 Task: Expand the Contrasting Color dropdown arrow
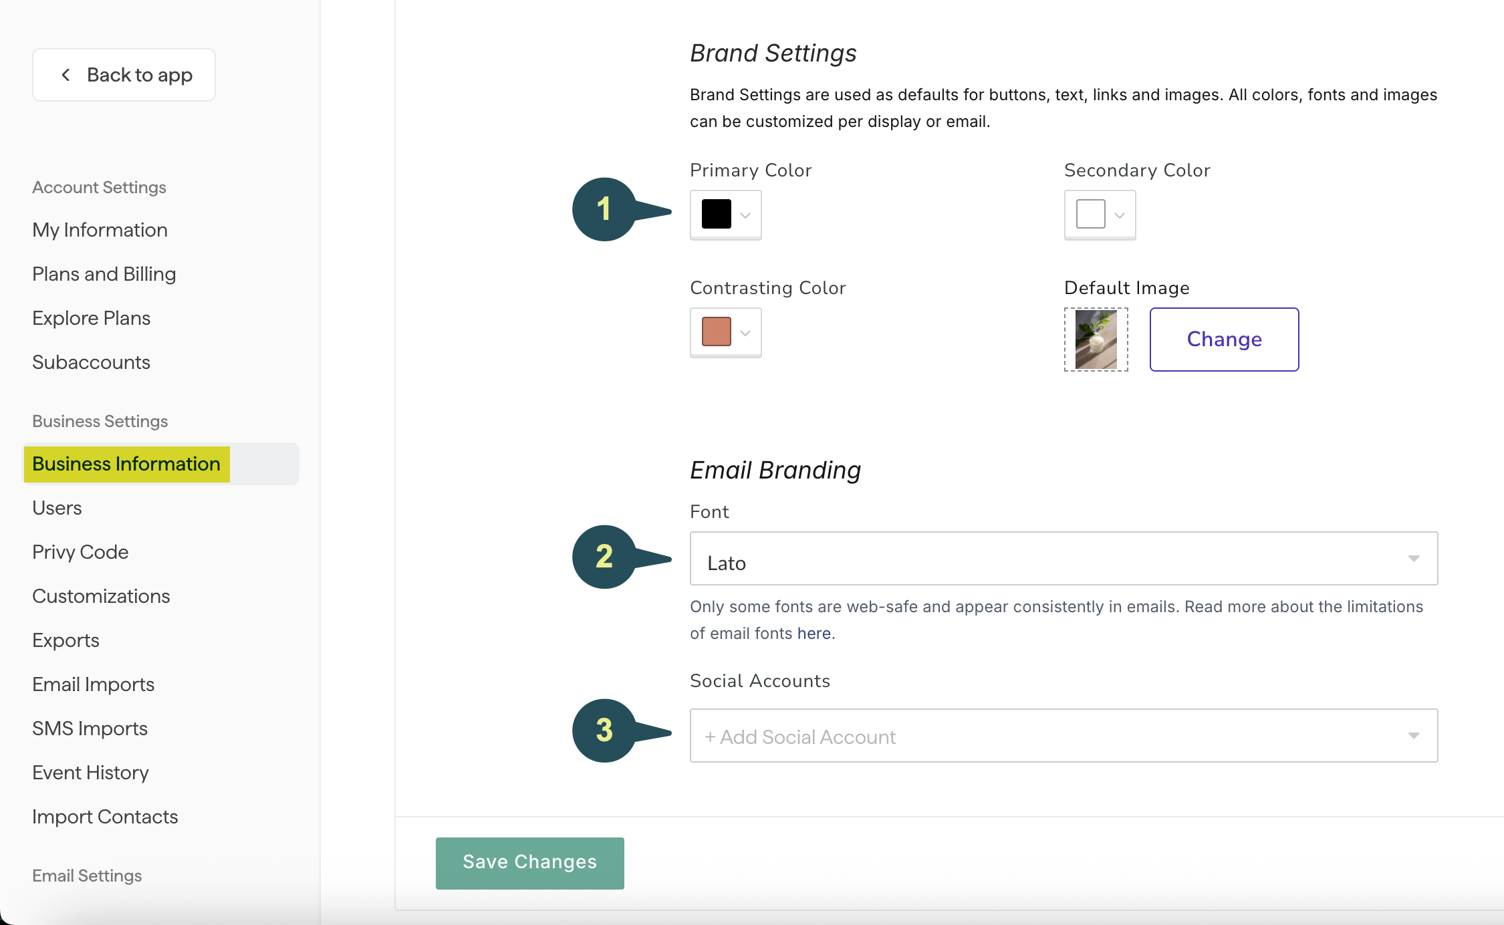(746, 332)
